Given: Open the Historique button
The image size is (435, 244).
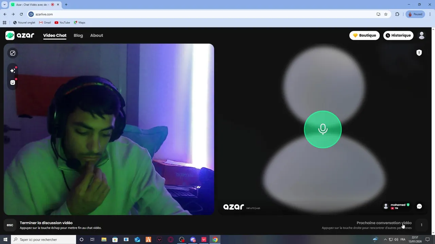Looking at the screenshot, I should pyautogui.click(x=398, y=35).
